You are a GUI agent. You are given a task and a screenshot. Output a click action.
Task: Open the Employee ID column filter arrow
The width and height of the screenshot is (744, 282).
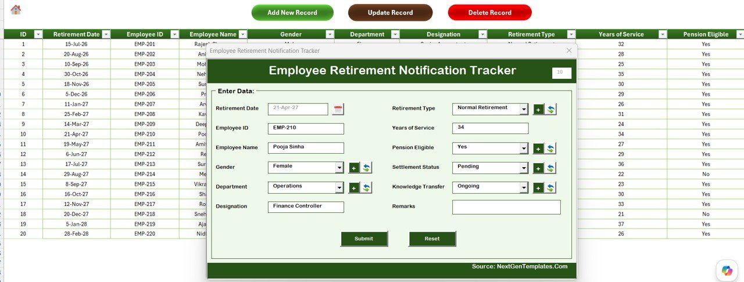pos(175,34)
